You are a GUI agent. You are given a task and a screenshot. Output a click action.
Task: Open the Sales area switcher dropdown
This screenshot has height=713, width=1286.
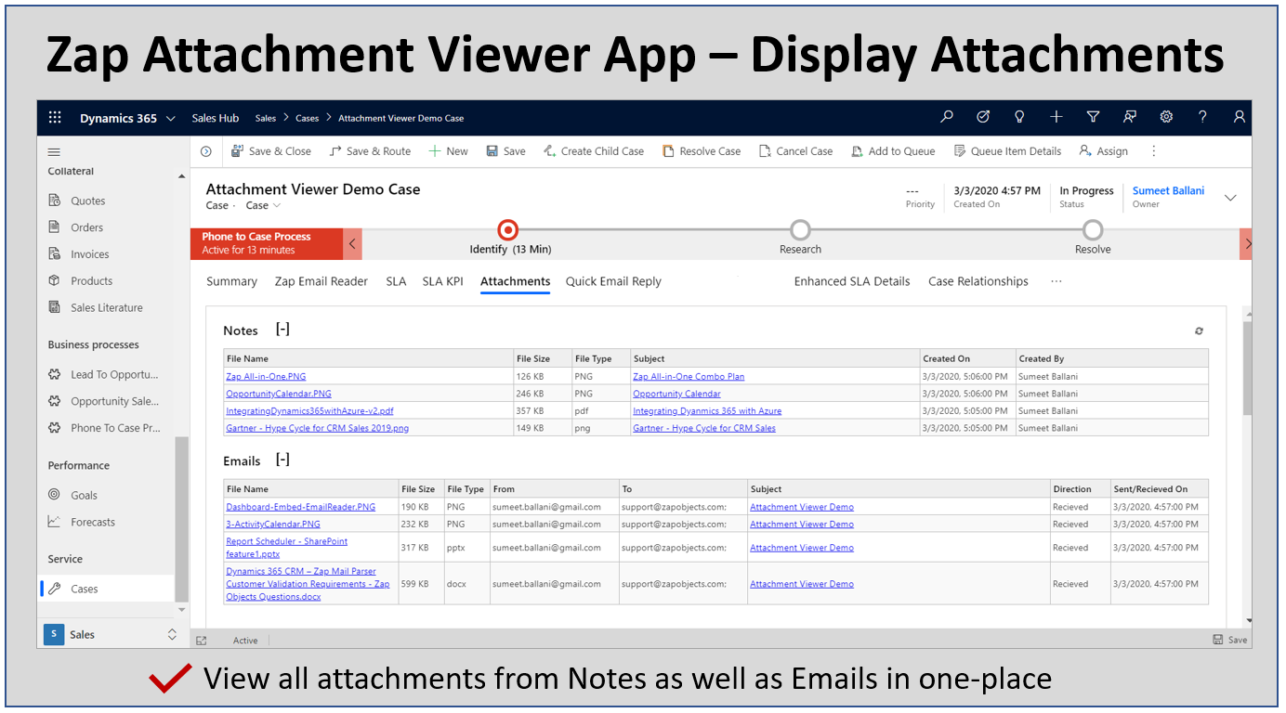172,634
